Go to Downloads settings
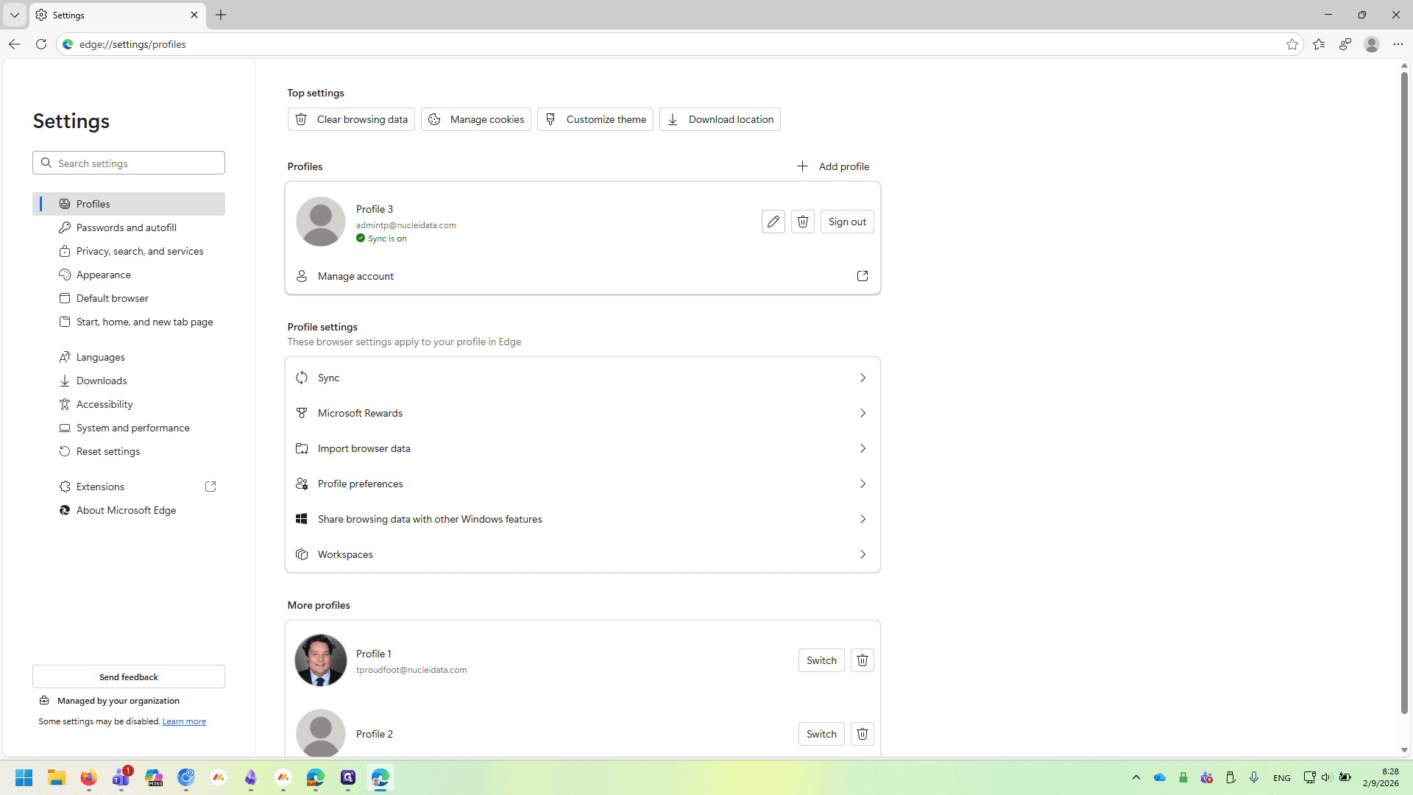Image resolution: width=1413 pixels, height=795 pixels. tap(129, 381)
